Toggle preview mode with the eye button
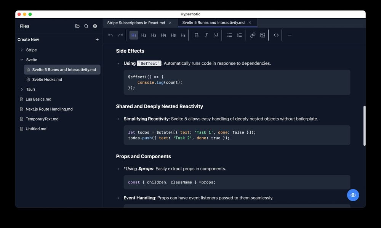 pyautogui.click(x=353, y=195)
